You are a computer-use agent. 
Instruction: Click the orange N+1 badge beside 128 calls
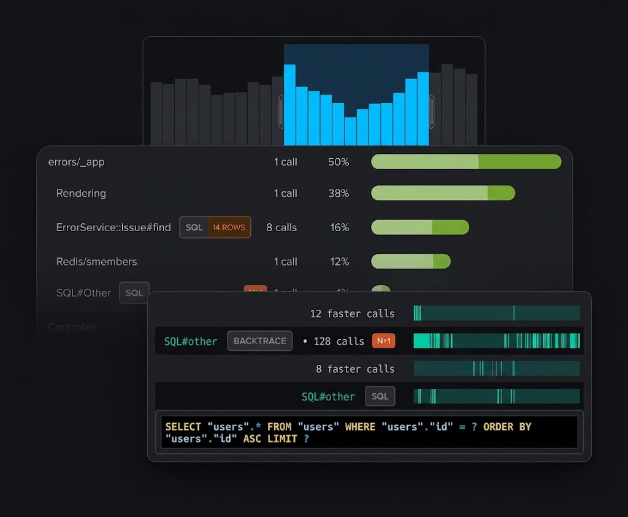click(384, 341)
